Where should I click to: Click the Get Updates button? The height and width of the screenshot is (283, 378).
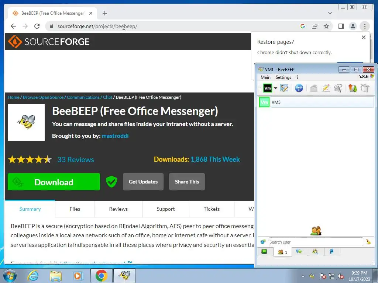[x=143, y=182]
